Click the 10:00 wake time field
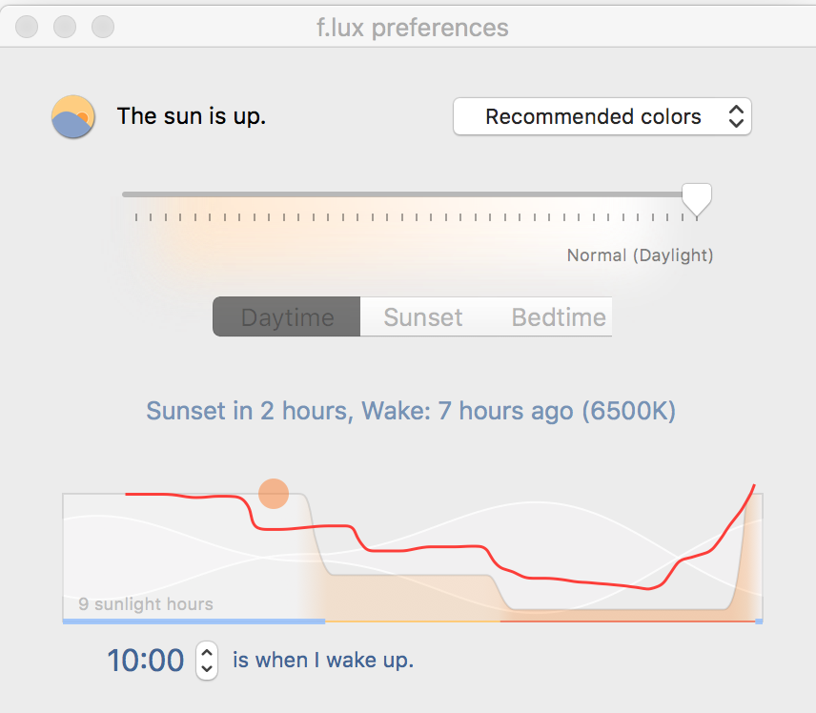 pyautogui.click(x=146, y=661)
